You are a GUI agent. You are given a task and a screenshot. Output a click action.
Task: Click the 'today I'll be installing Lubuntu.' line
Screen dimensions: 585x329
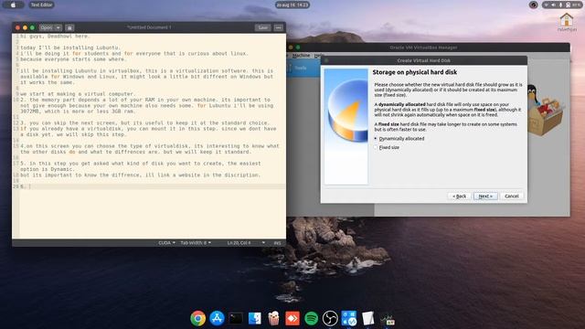70,48
